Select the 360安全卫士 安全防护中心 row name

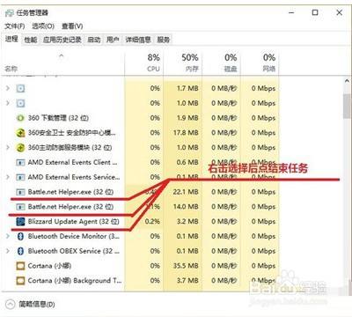[72, 133]
